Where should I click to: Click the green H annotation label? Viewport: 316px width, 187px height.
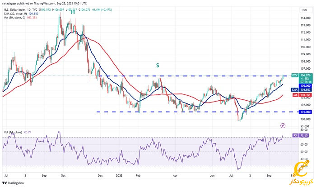(73, 12)
